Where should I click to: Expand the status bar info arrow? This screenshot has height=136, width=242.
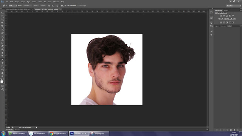(36, 127)
